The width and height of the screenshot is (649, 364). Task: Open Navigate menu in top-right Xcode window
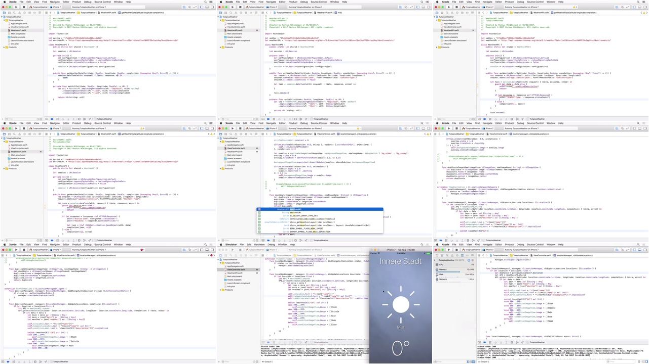pos(487,2)
